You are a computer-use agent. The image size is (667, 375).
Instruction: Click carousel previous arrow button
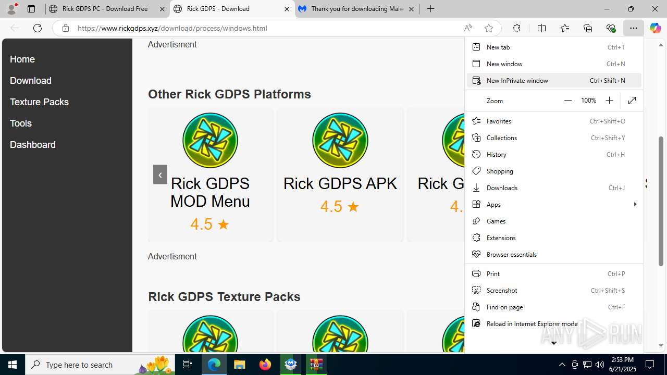pos(160,174)
